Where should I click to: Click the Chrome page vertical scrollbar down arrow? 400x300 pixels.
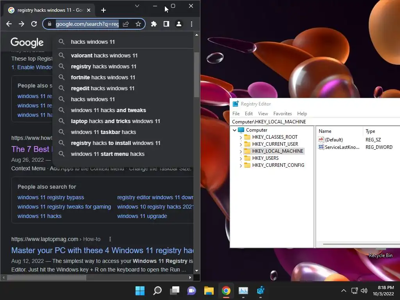[x=196, y=271]
